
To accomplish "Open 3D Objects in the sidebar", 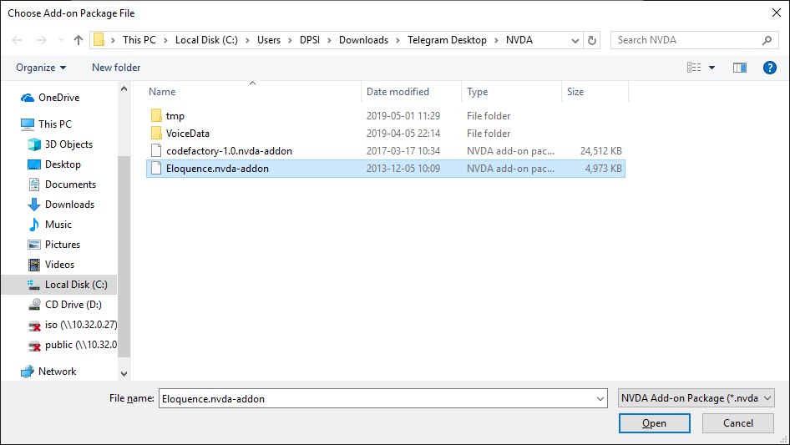I will (x=69, y=144).
